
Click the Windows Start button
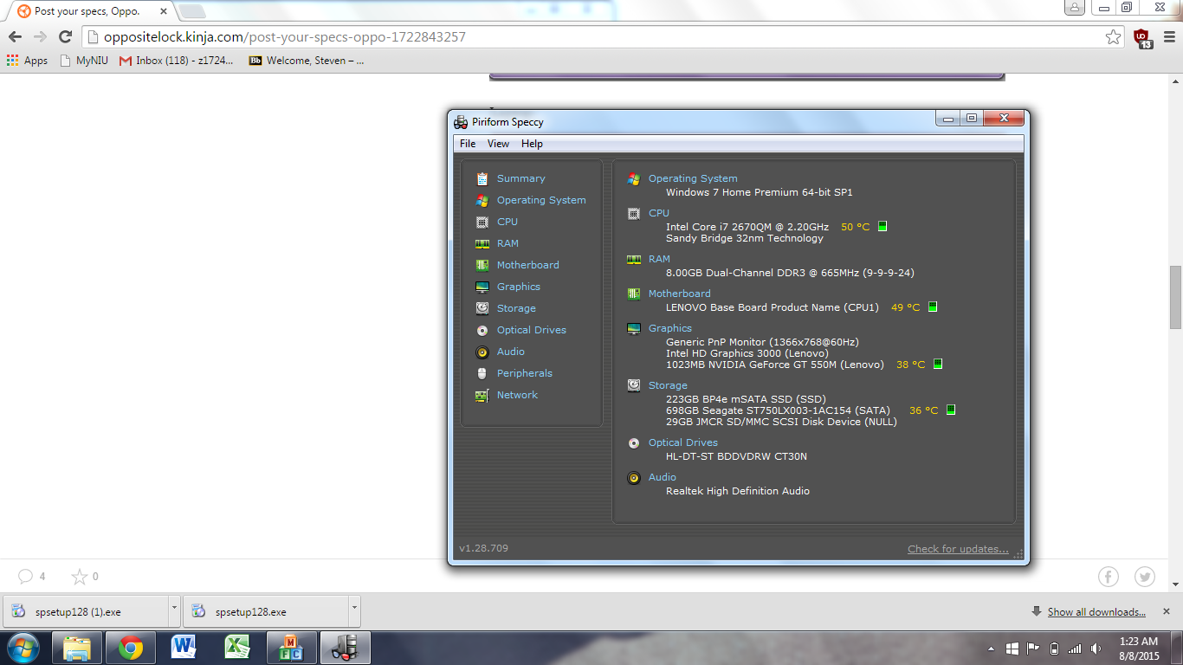[23, 648]
